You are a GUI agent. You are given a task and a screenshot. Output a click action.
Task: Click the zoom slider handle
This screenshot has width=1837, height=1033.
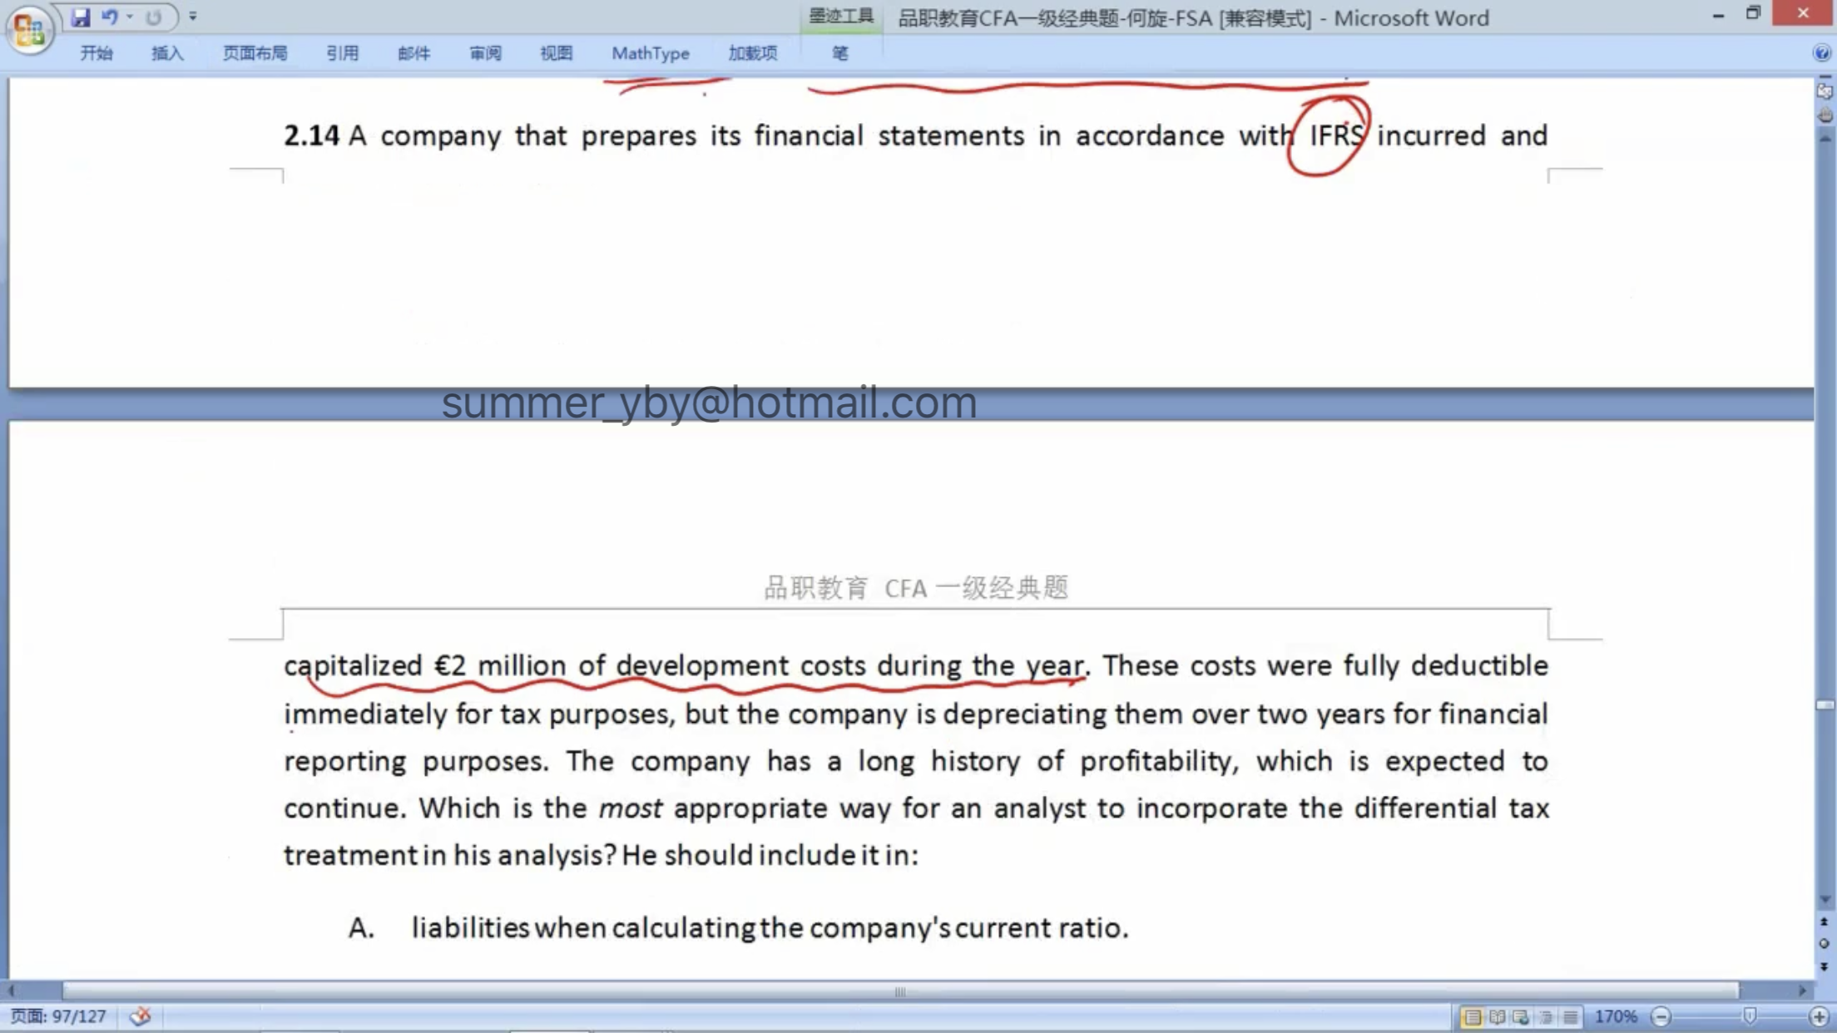(x=1750, y=1016)
